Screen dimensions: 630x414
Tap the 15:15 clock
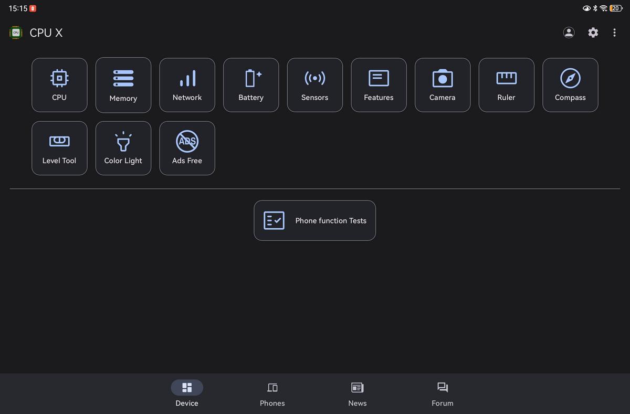point(18,8)
